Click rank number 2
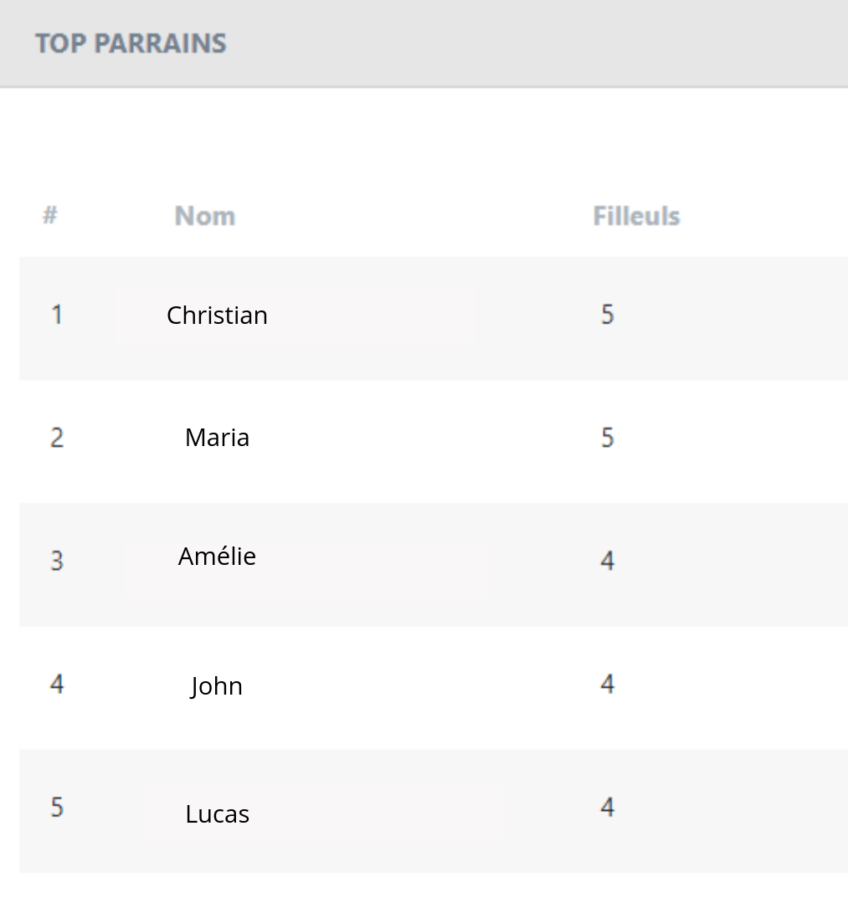Viewport: 848px width, 903px height. click(x=56, y=438)
